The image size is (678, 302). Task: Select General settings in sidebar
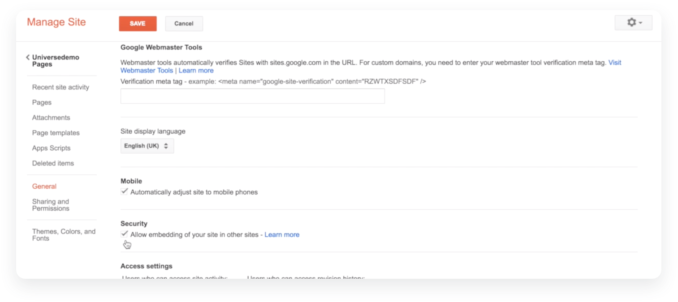click(x=44, y=187)
